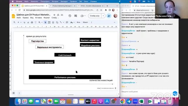This screenshot has height=106, width=188.
Task: Select Контент-маркетинг box
Action: point(90,40)
